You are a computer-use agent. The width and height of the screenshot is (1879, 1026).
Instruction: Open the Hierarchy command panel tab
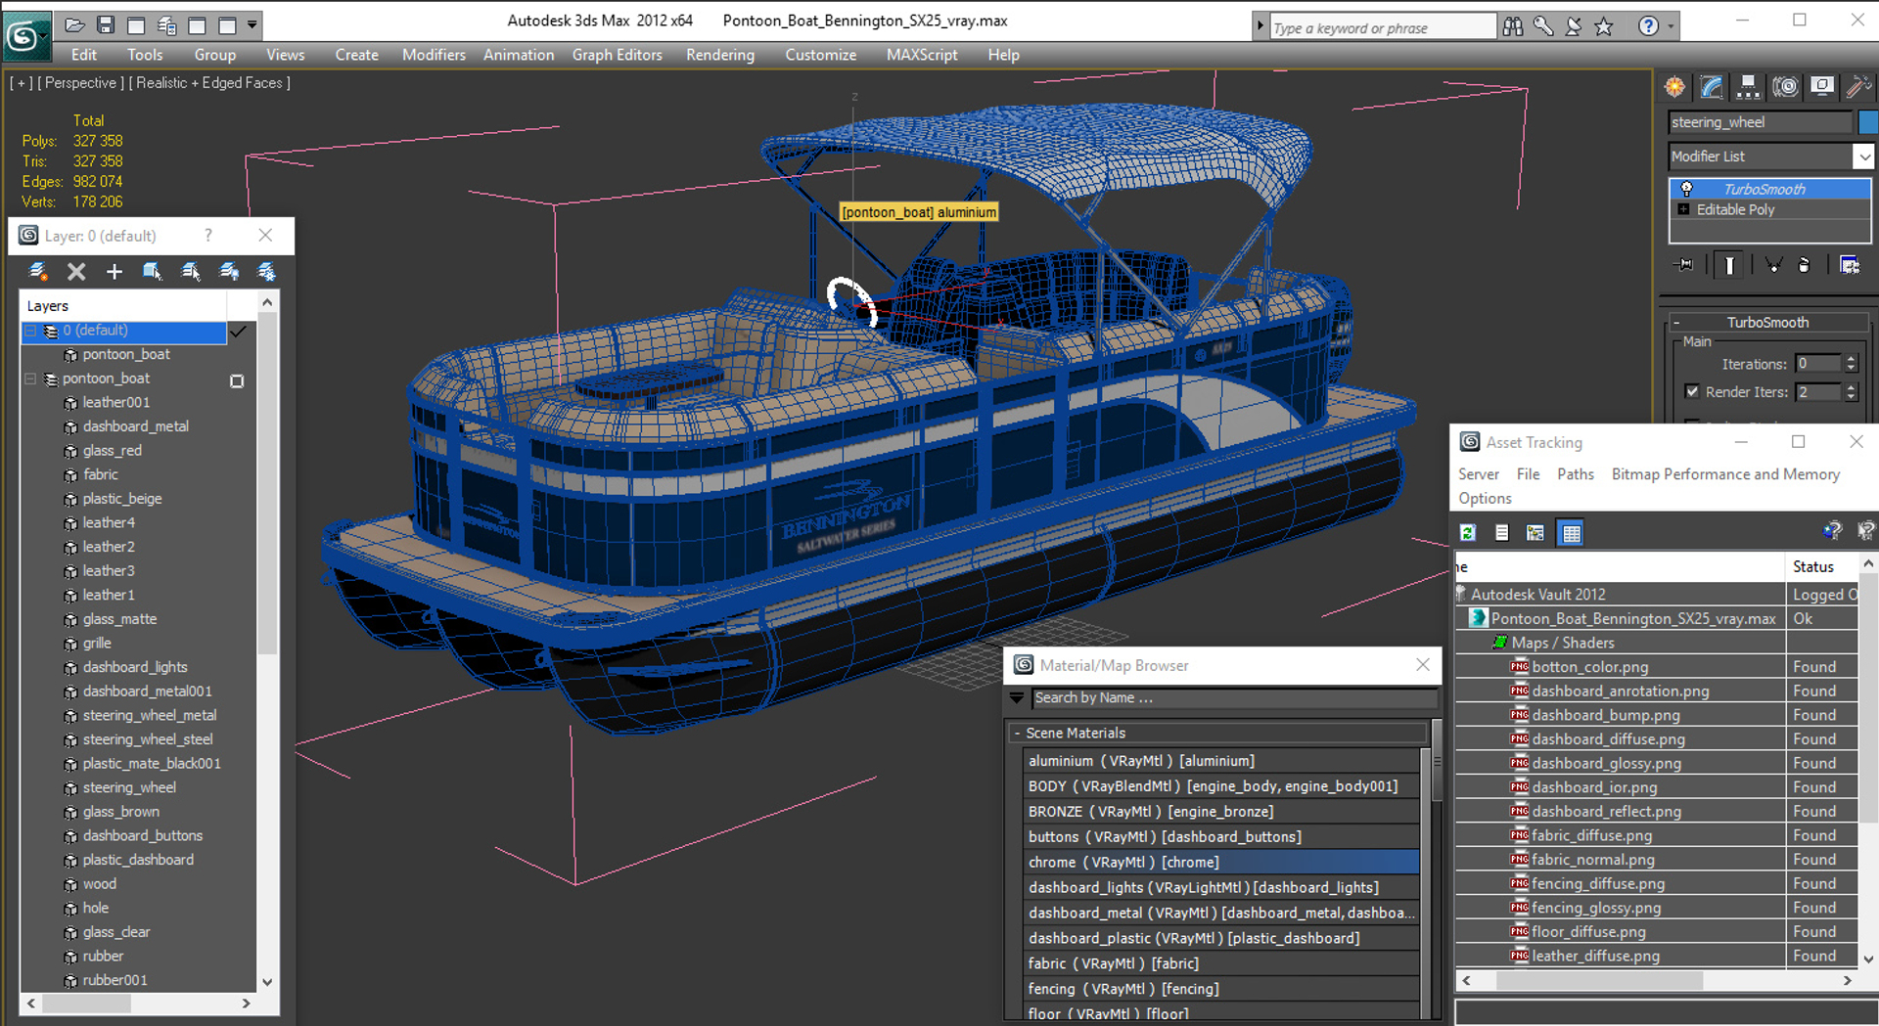(x=1748, y=87)
